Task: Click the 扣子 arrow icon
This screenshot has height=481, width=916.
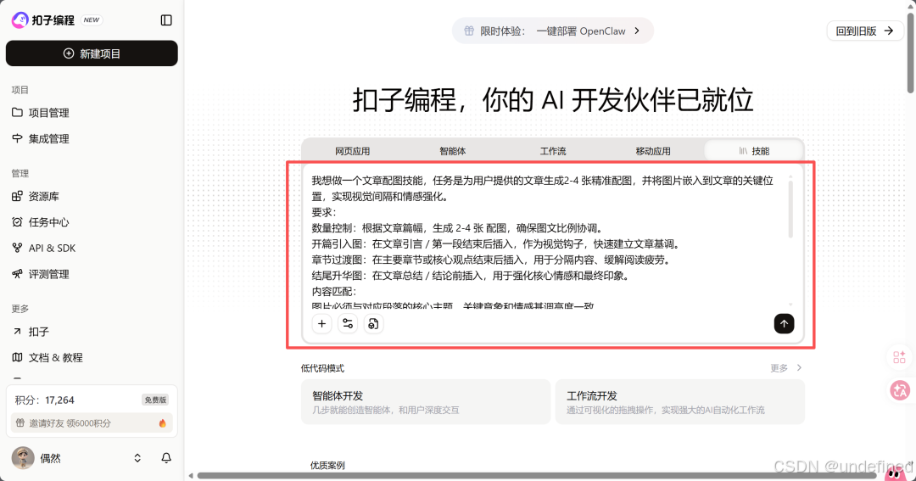Action: pyautogui.click(x=17, y=332)
